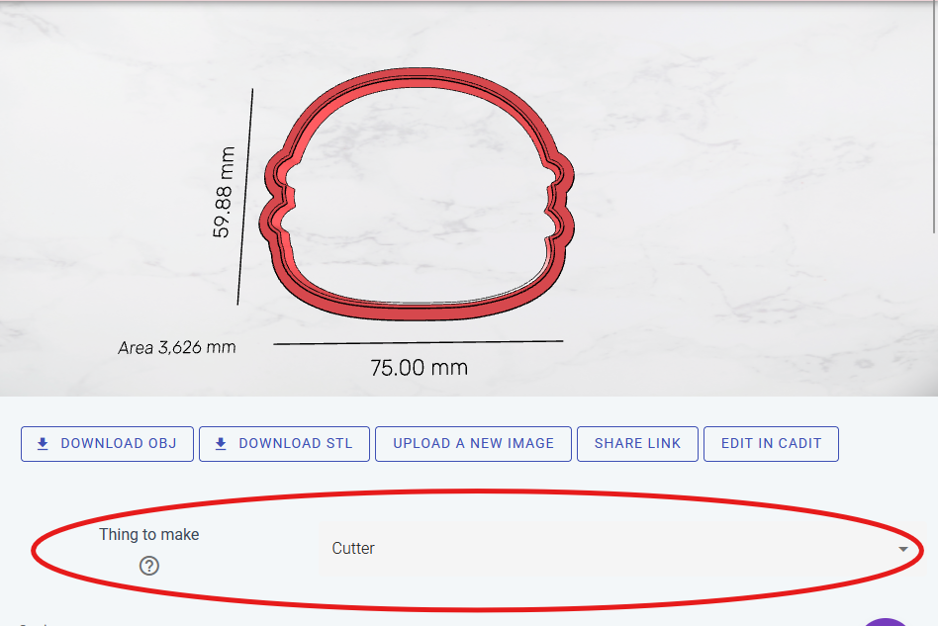938x626 pixels.
Task: Download the STL file
Action: pos(284,444)
